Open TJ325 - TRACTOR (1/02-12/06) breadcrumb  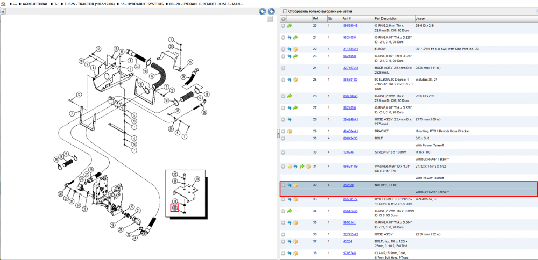(x=90, y=4)
